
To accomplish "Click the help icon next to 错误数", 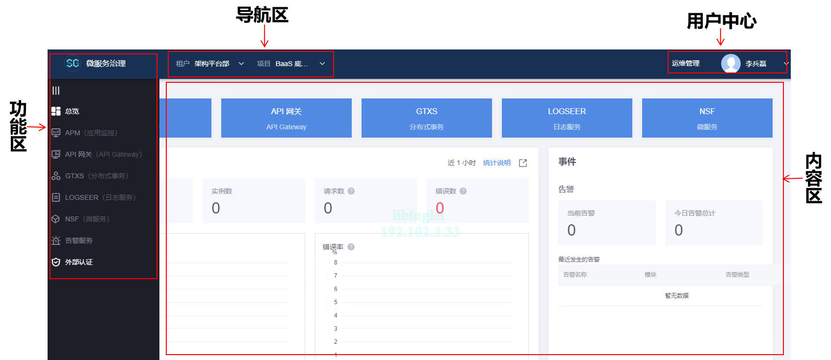I will coord(463,191).
